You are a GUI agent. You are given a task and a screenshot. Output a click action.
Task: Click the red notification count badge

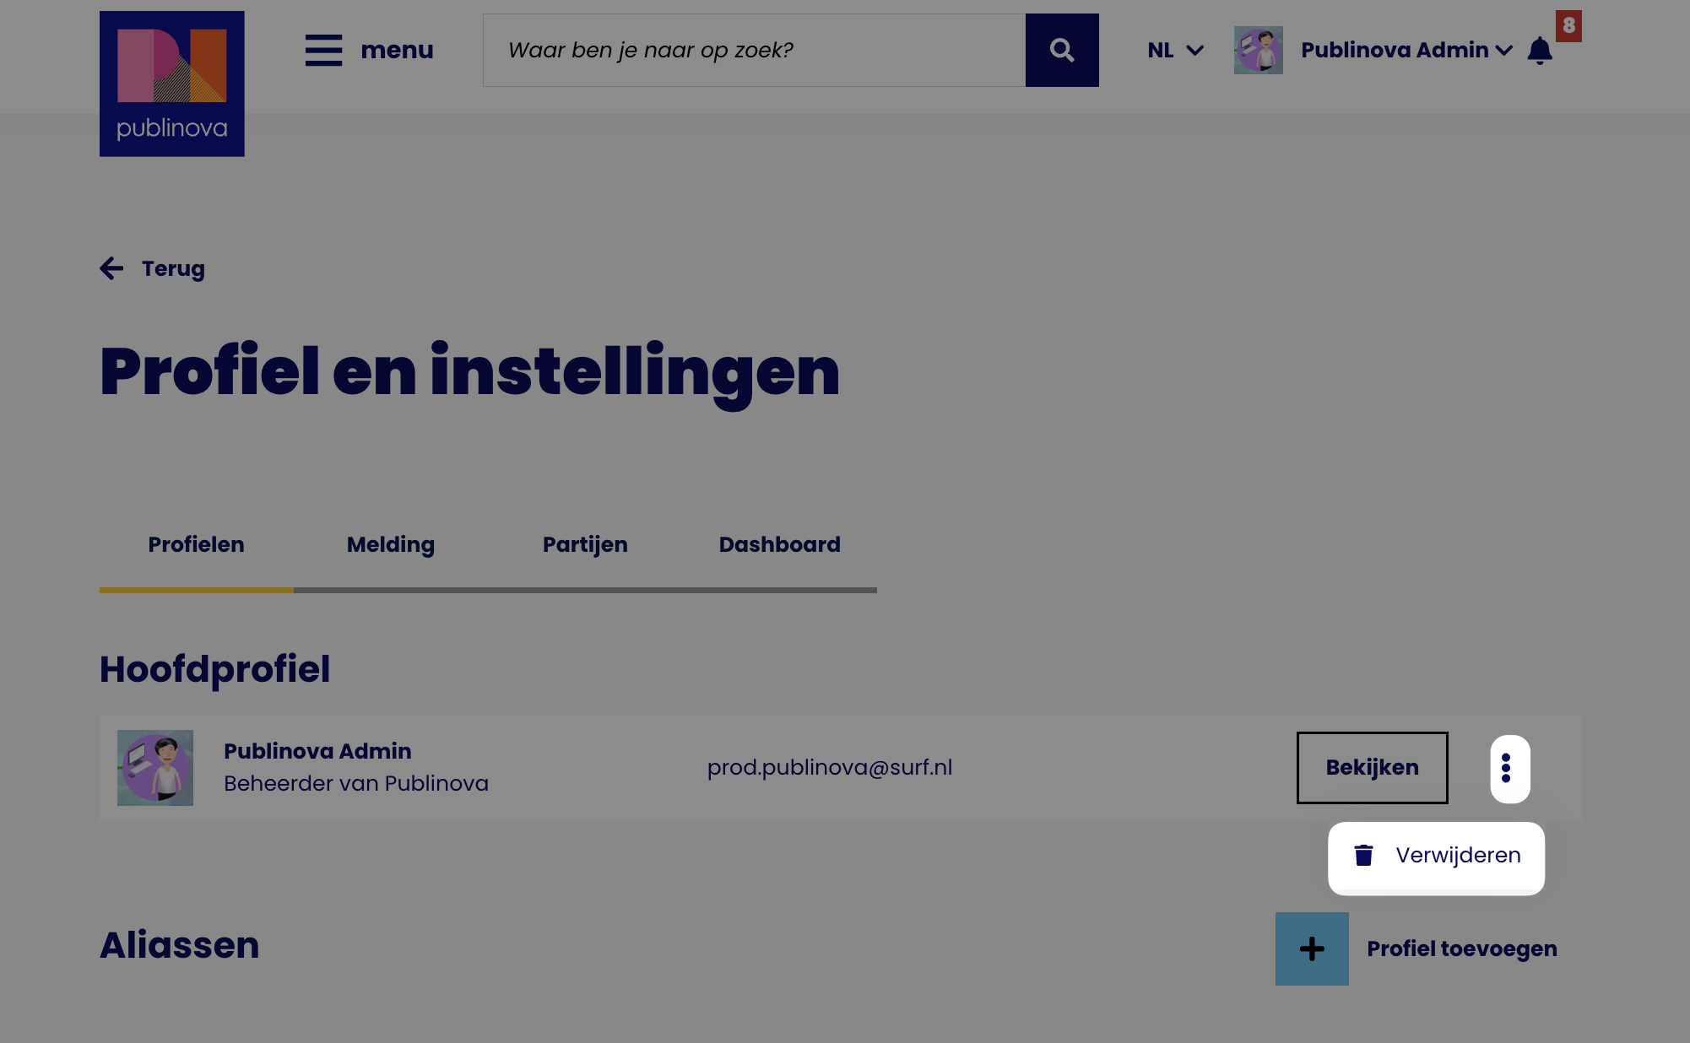(1568, 25)
